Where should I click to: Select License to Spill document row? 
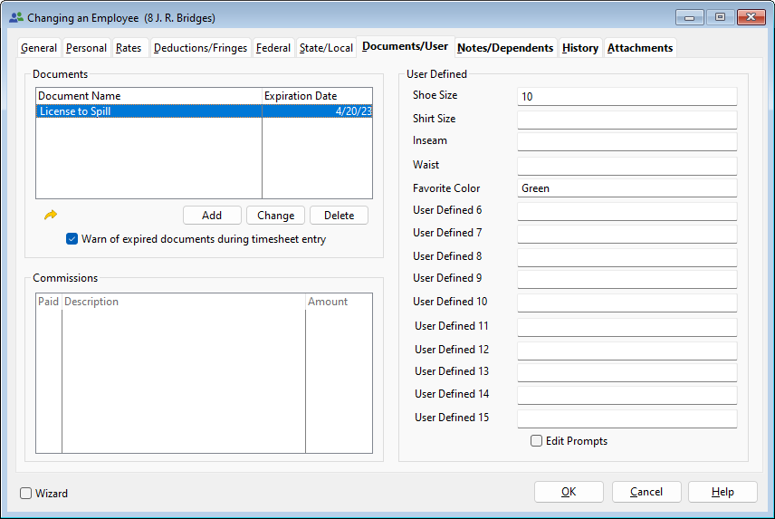pyautogui.click(x=149, y=111)
